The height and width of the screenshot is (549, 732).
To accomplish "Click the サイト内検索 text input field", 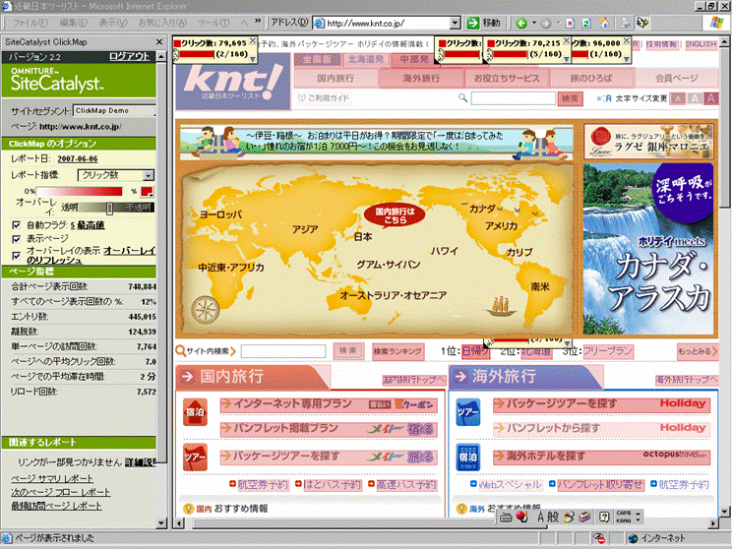I will click(x=283, y=351).
